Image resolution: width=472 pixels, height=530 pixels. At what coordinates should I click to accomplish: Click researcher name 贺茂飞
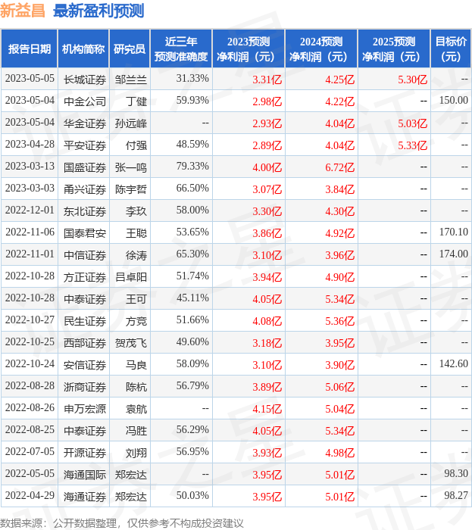131,343
